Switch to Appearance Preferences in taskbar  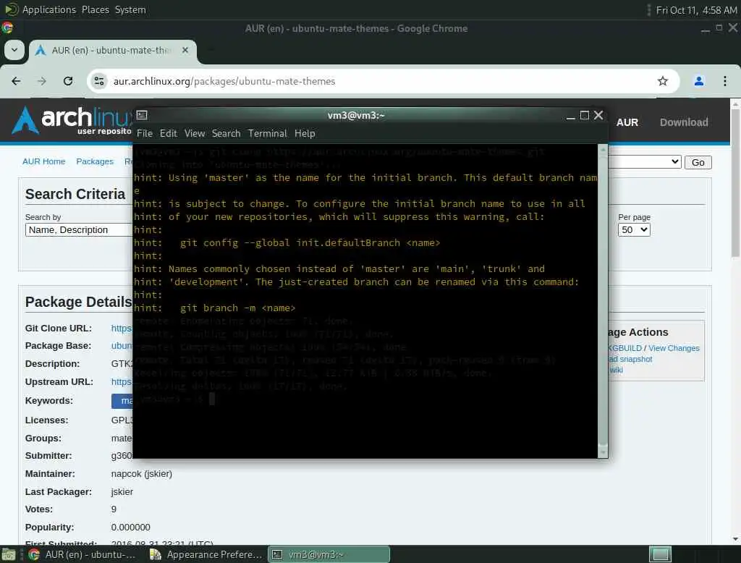pos(206,554)
